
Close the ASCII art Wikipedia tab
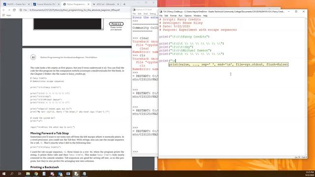click(118, 4)
